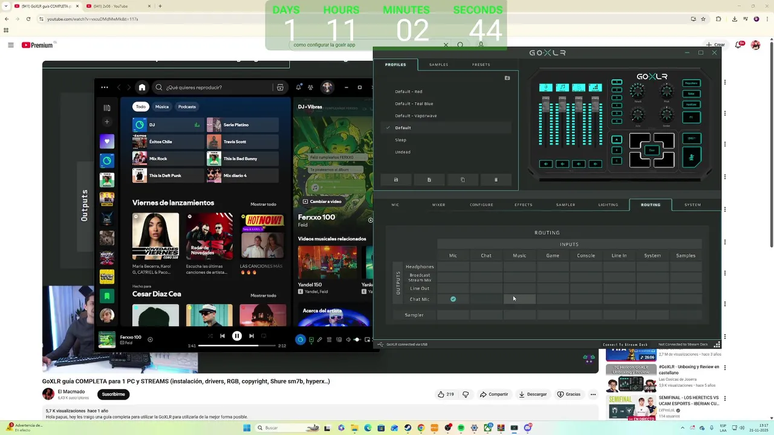
Task: Select sampler bank C button
Action: click(x=617, y=161)
